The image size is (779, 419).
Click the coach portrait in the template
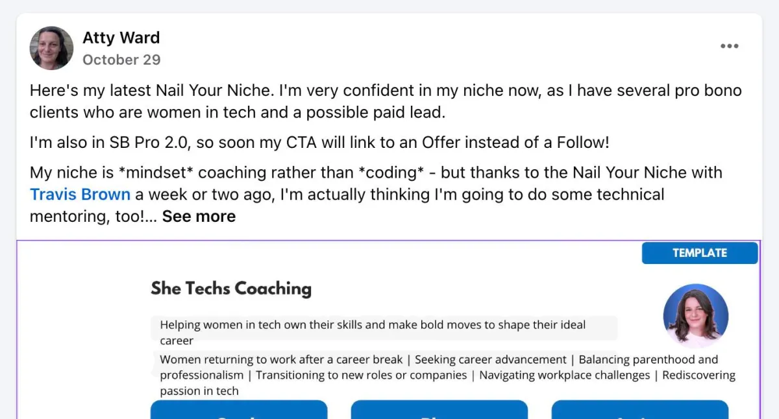pyautogui.click(x=695, y=316)
